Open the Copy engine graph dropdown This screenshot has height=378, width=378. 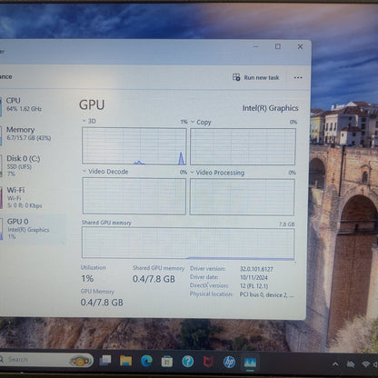193,122
